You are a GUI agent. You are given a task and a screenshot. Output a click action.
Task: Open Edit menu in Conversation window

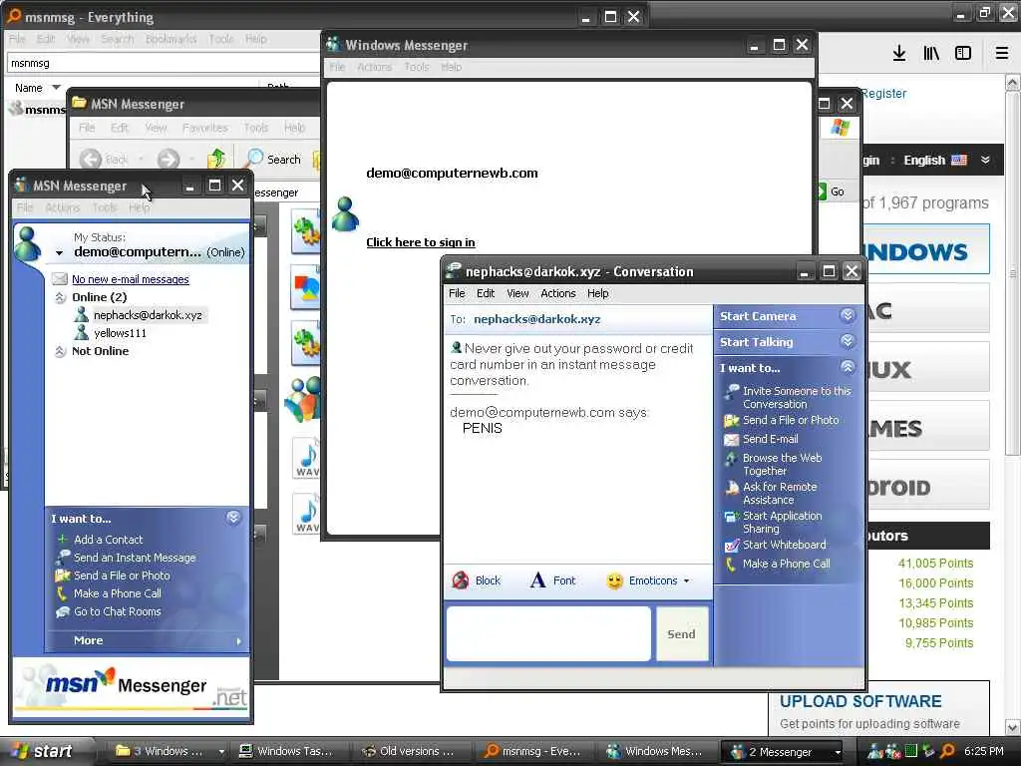point(486,294)
